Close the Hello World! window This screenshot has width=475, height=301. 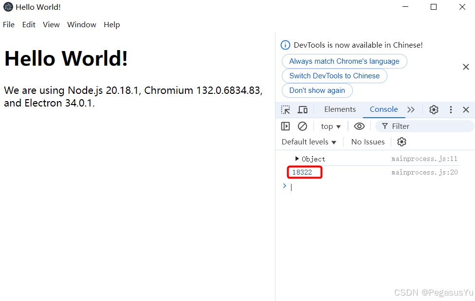click(462, 7)
